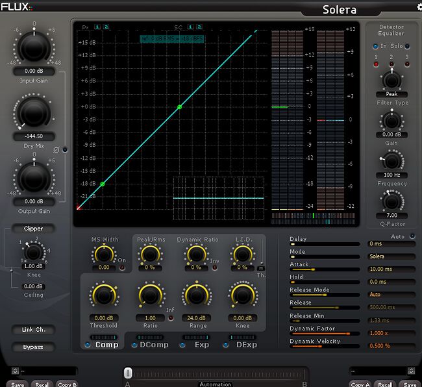Open the Release Mode value field showing Auto
The width and height of the screenshot is (422, 387).
coord(391,295)
